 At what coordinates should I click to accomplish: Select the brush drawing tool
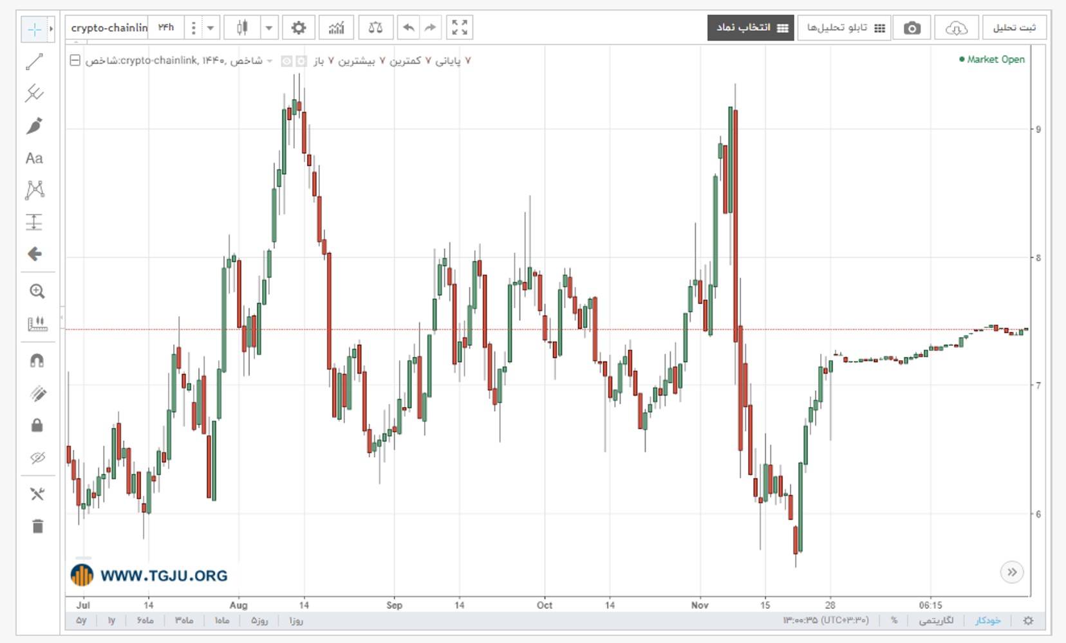point(34,126)
